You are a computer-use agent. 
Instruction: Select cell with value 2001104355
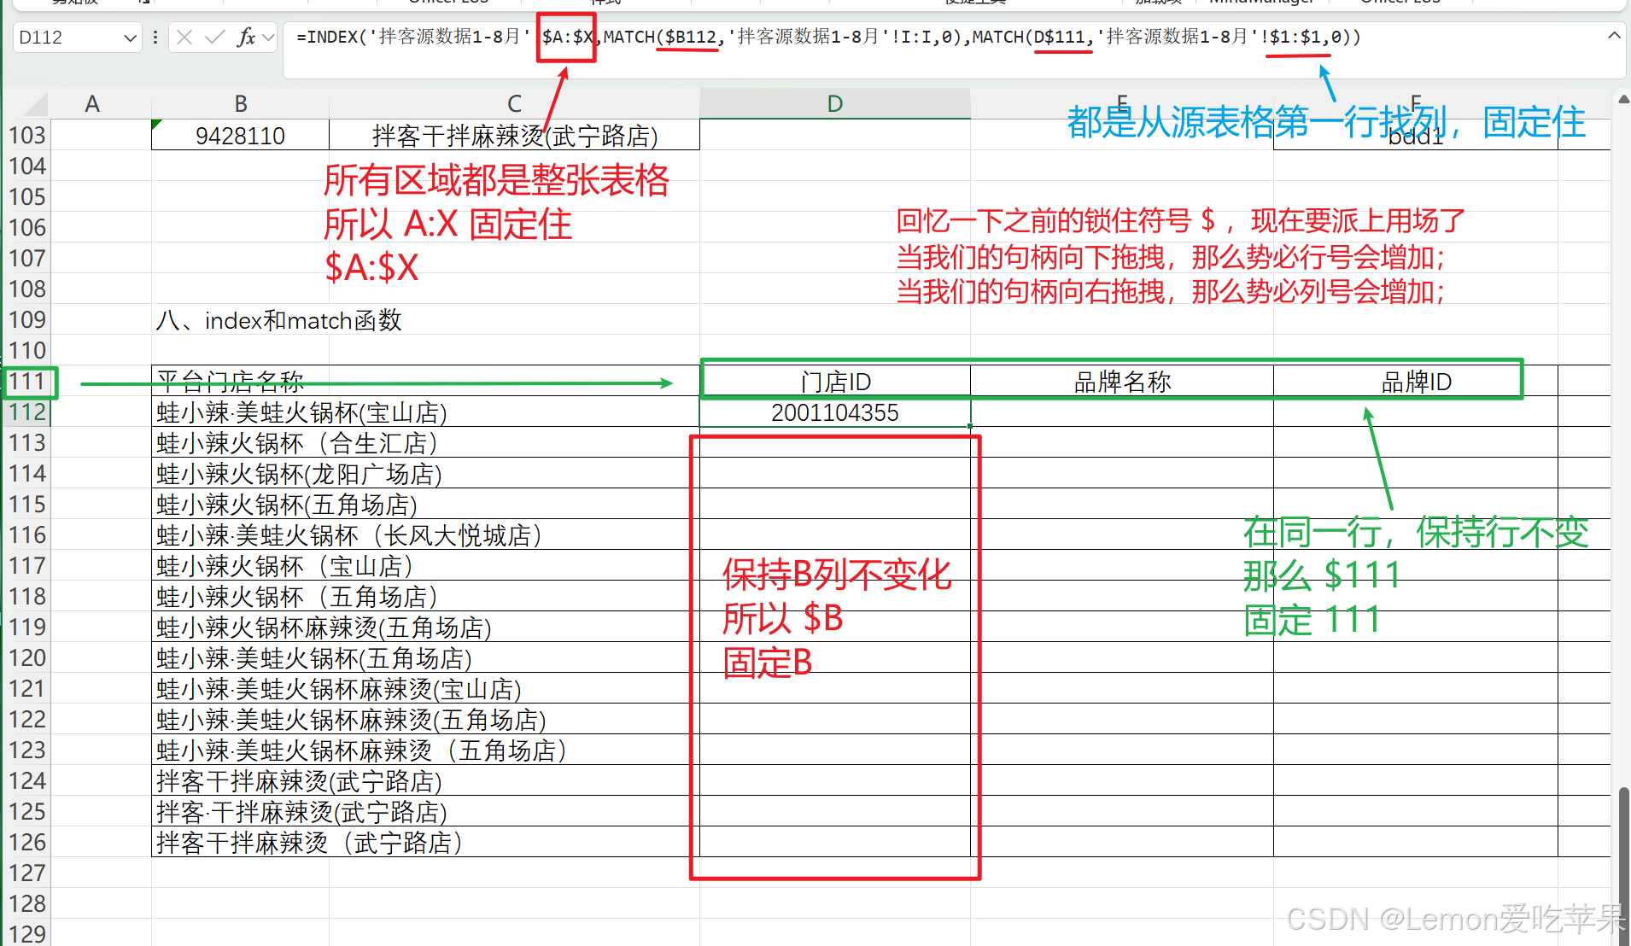(835, 412)
